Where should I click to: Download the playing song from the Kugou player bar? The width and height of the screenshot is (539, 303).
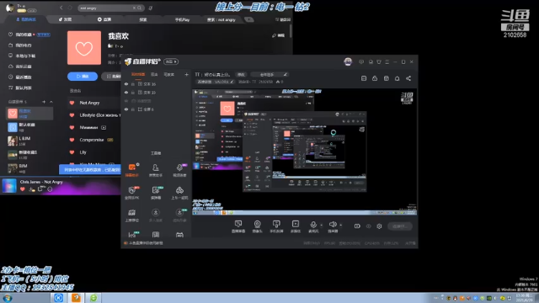click(x=32, y=189)
